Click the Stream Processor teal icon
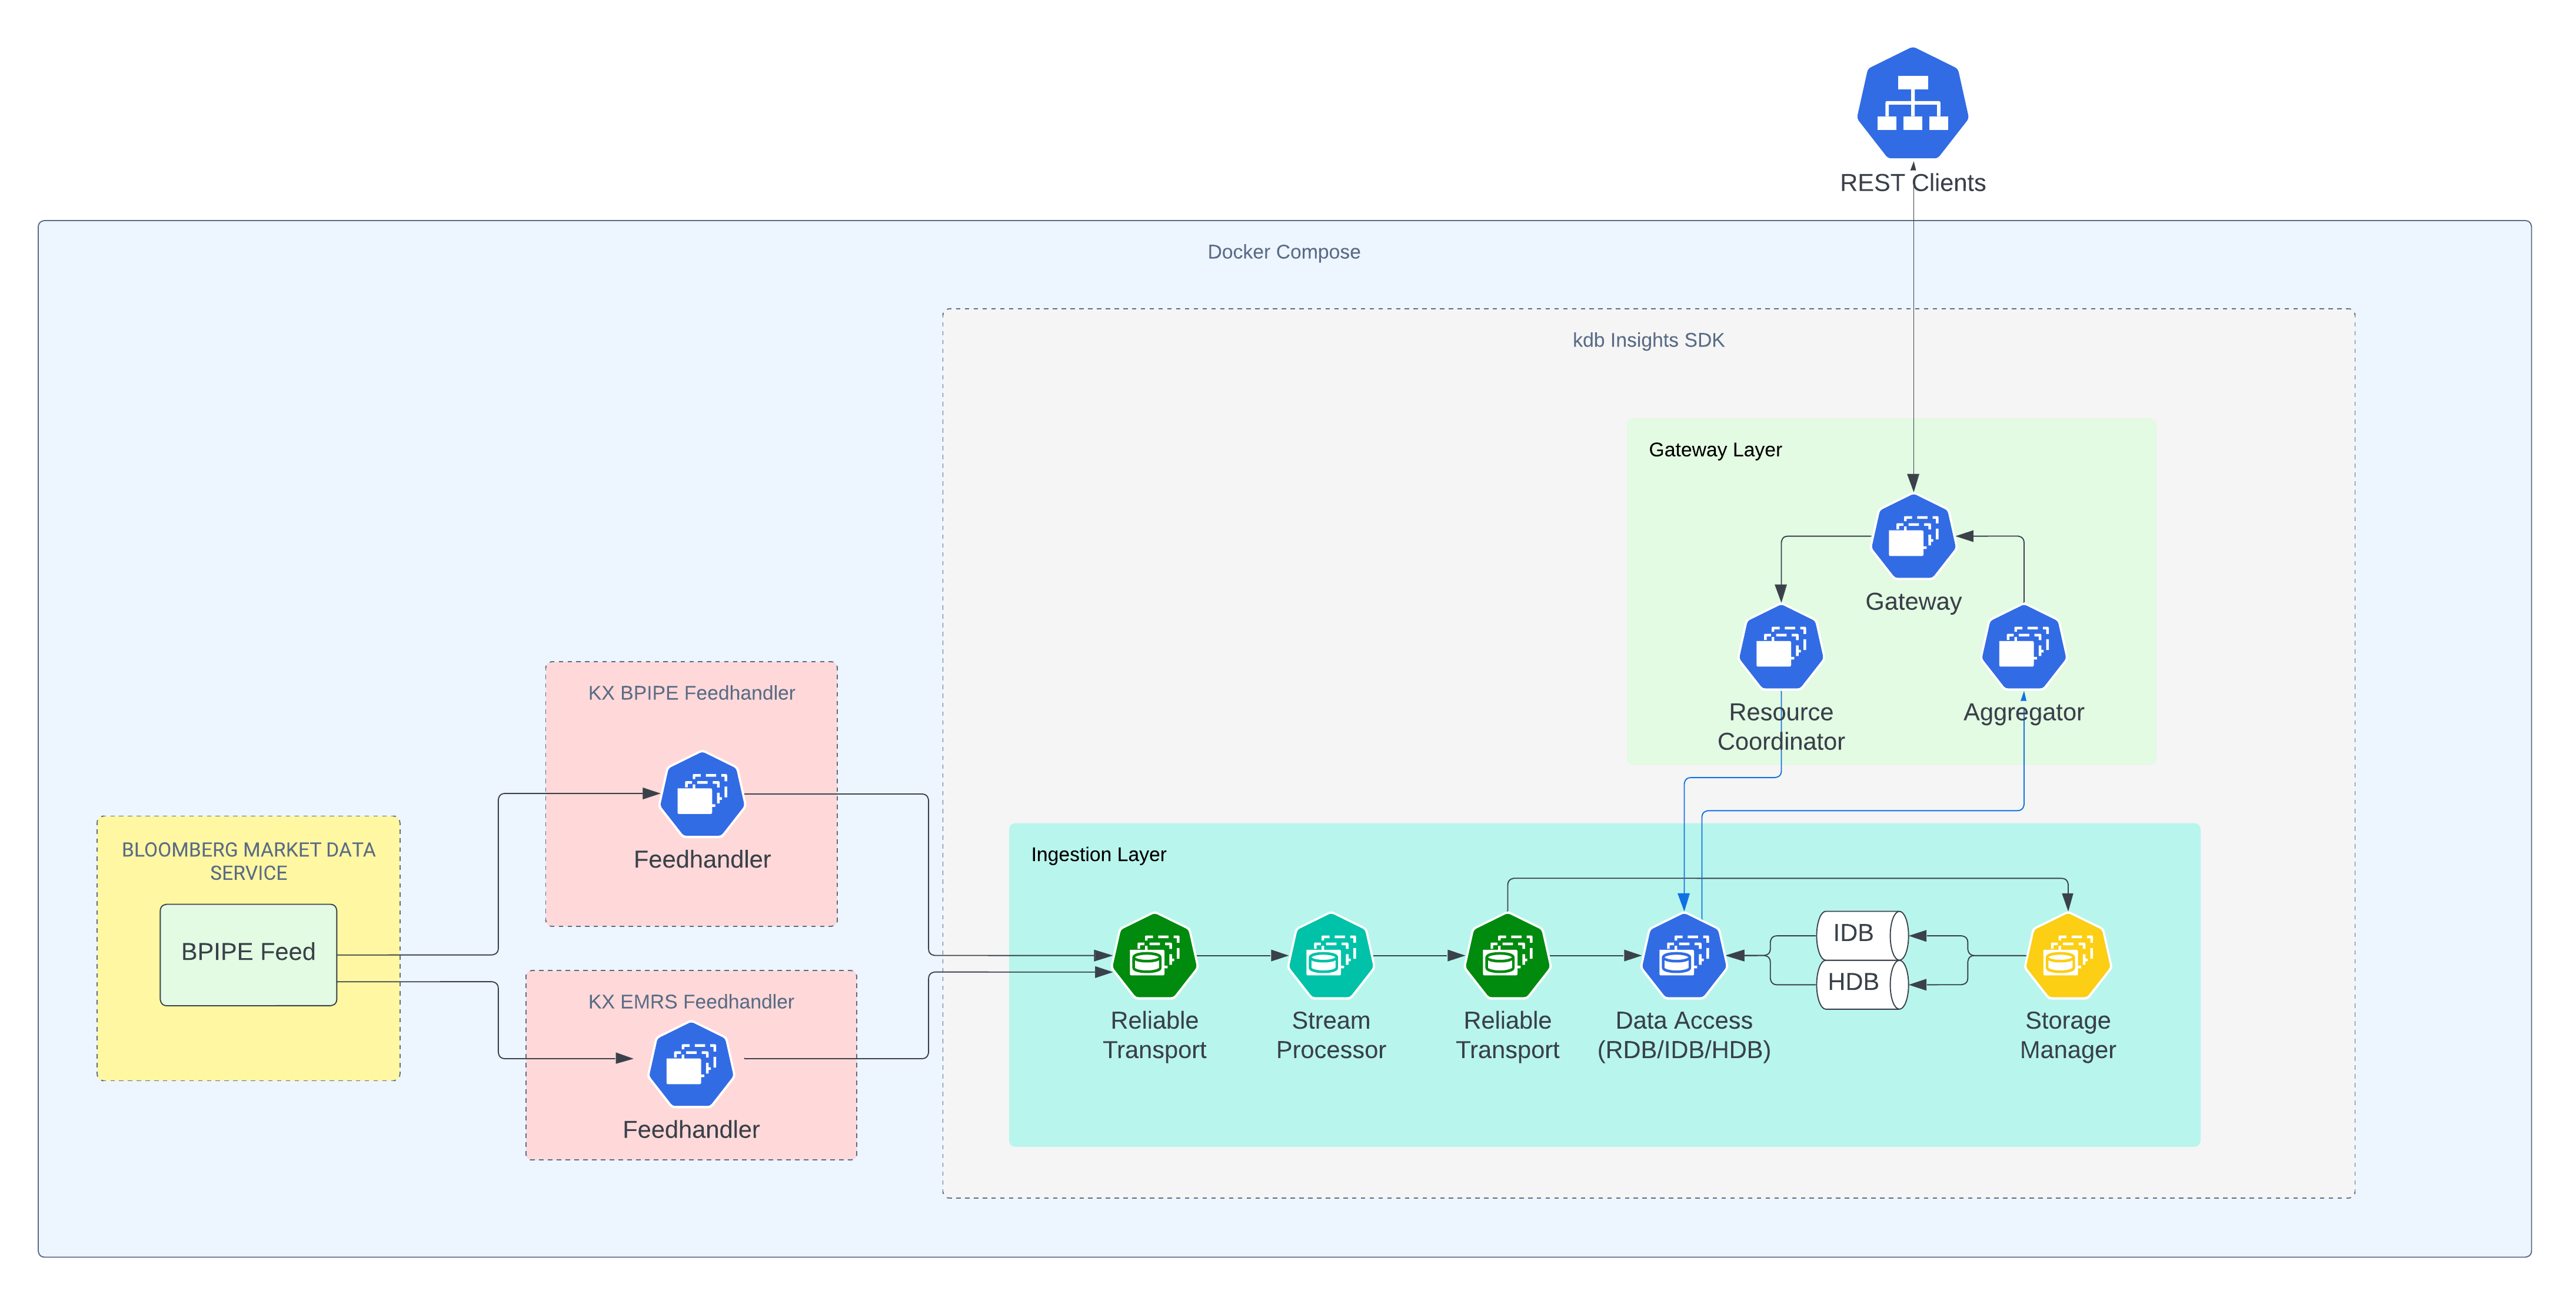The image size is (2576, 1301). (x=1330, y=955)
